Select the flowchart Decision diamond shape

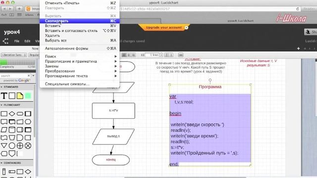click(12, 114)
